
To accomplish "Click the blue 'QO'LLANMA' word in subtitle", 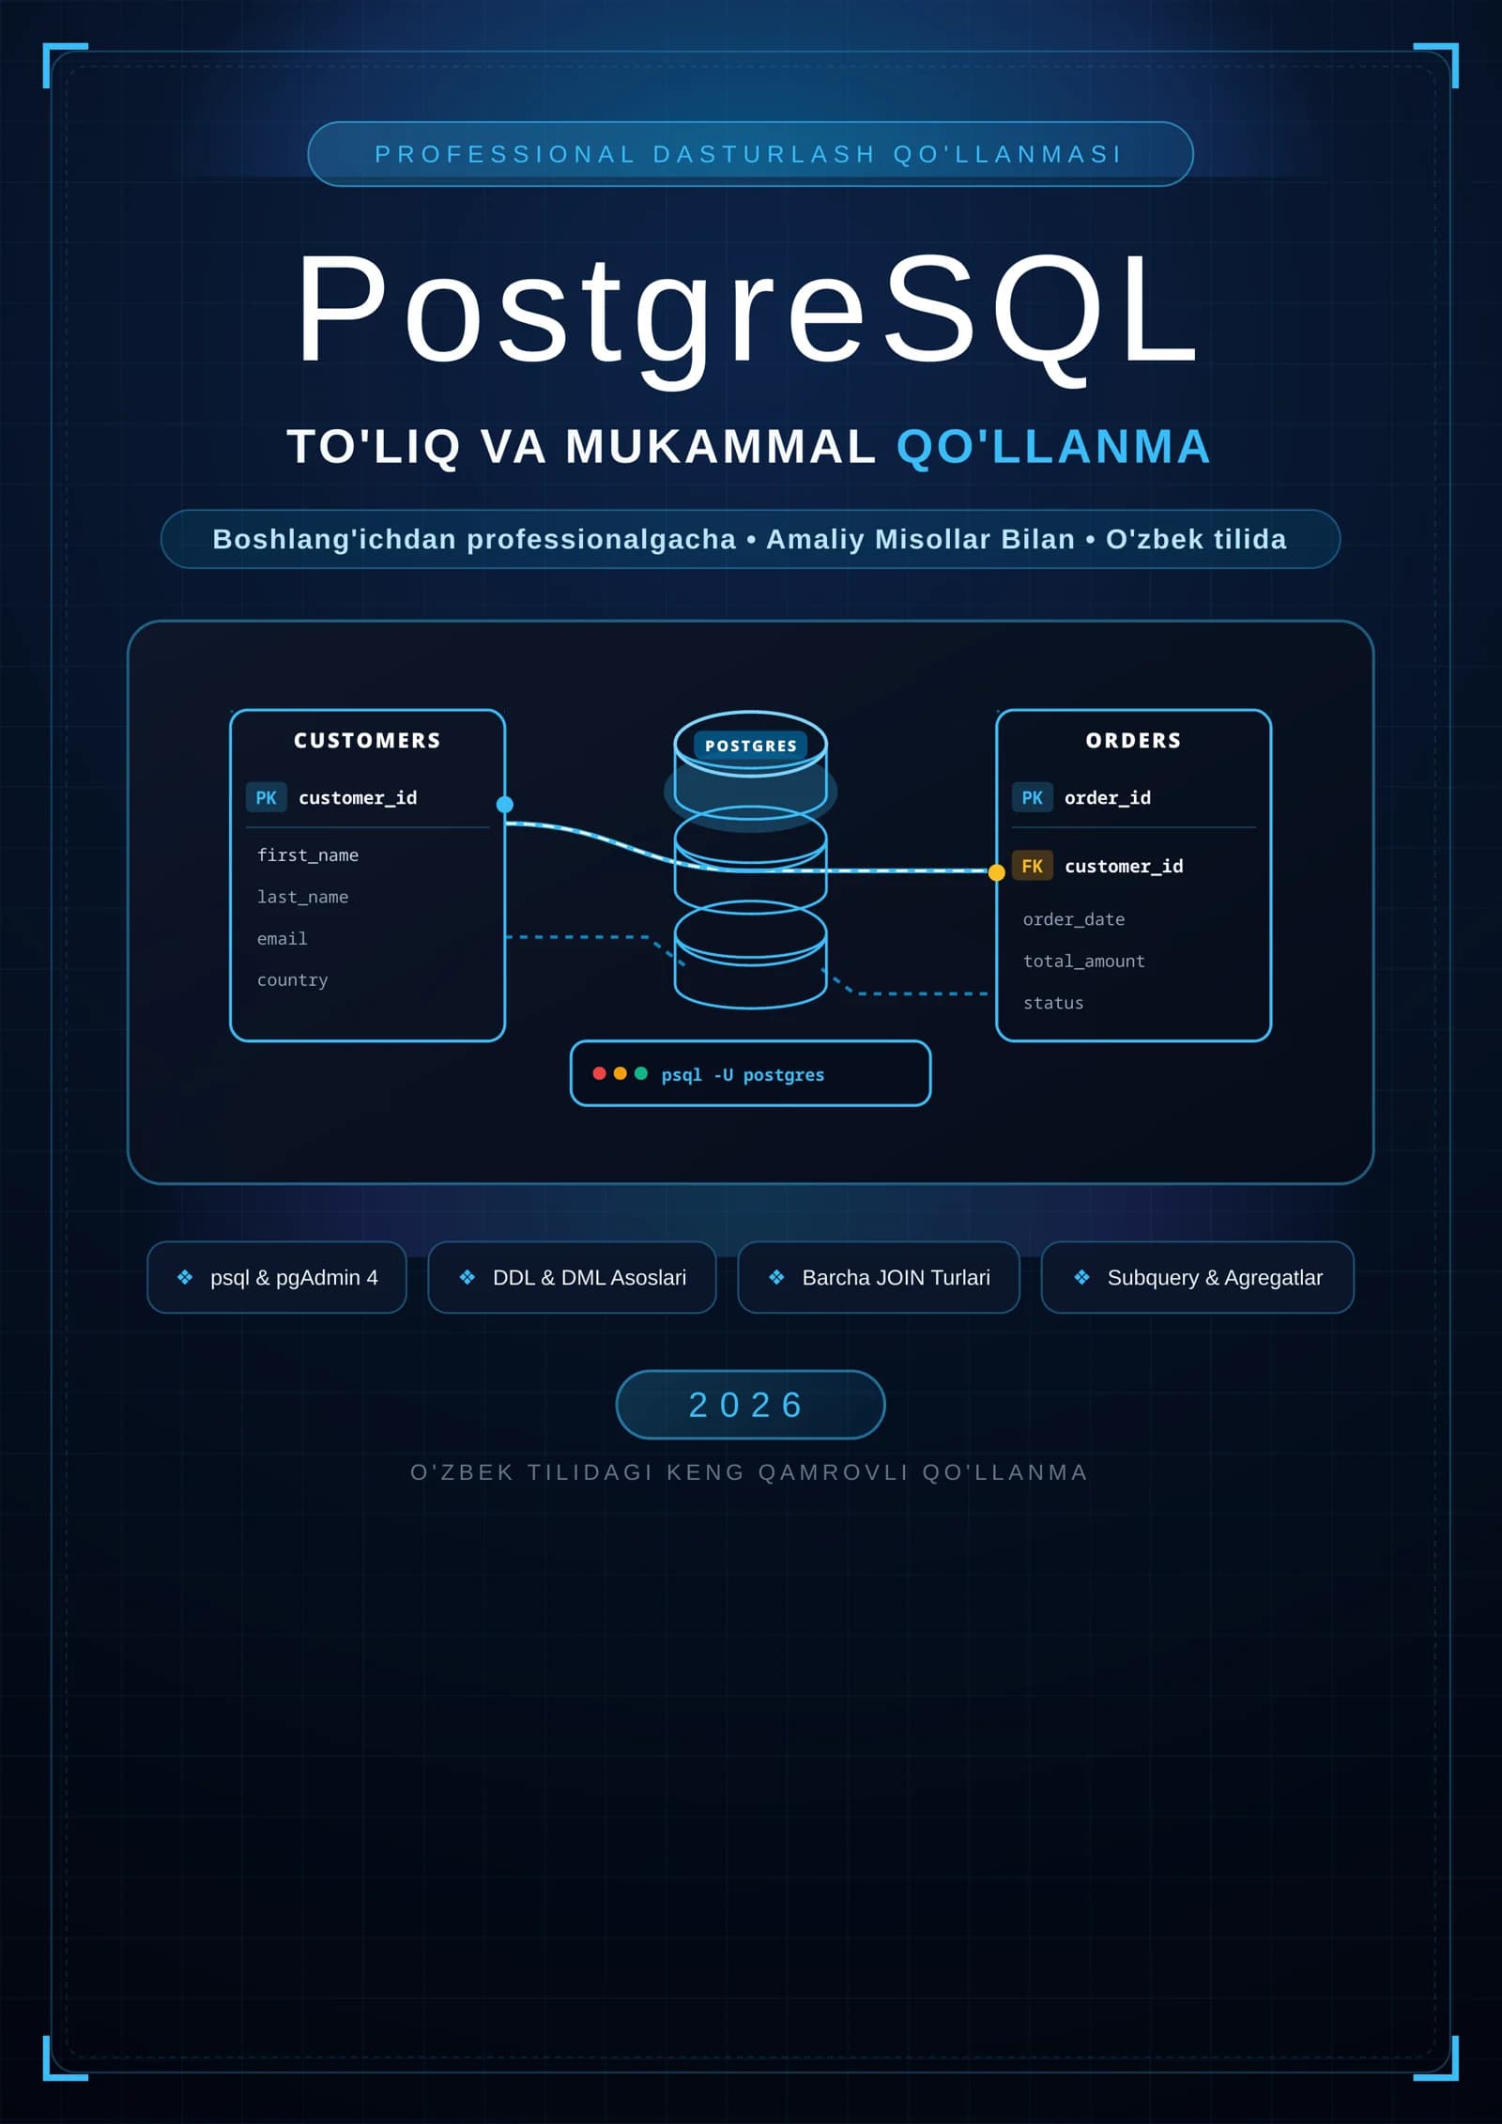I will tap(1053, 446).
